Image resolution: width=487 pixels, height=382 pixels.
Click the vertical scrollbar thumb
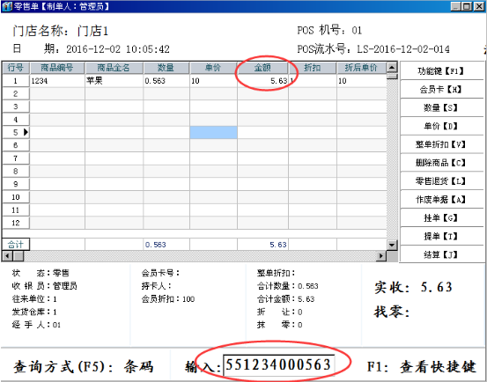pyautogui.click(x=392, y=76)
